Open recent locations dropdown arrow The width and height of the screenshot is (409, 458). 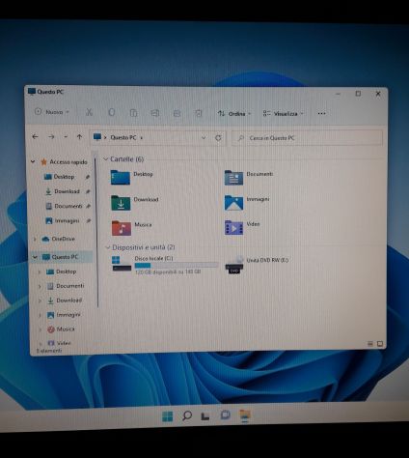click(66, 137)
